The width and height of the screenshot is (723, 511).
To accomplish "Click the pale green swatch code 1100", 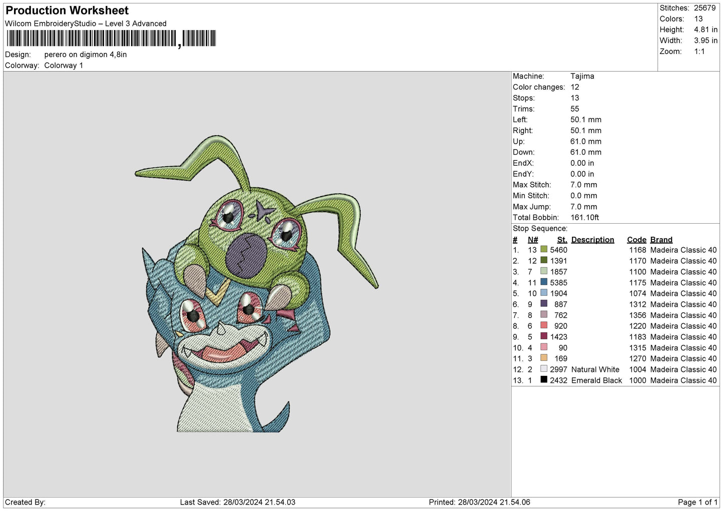I will 543,271.
